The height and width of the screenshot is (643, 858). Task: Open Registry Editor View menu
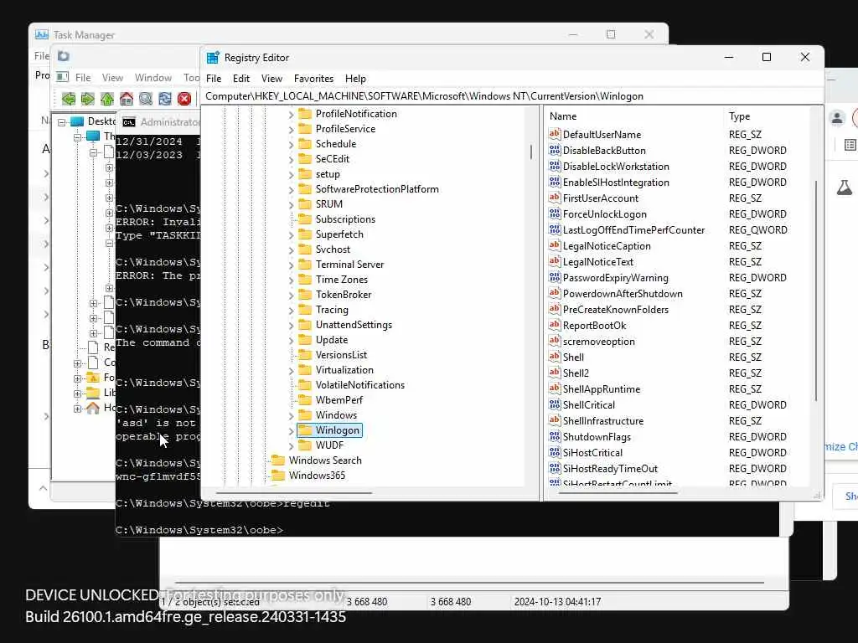point(271,78)
